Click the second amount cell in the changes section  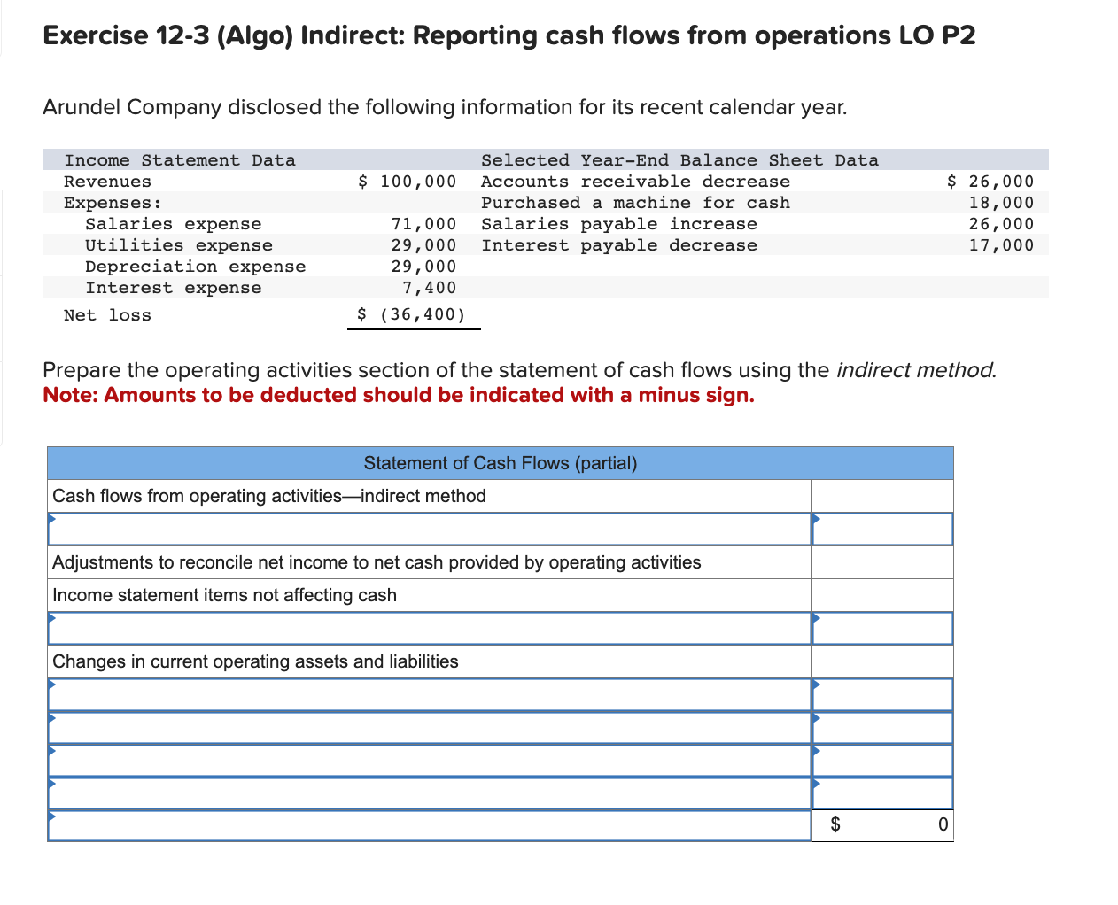pyautogui.click(x=882, y=727)
